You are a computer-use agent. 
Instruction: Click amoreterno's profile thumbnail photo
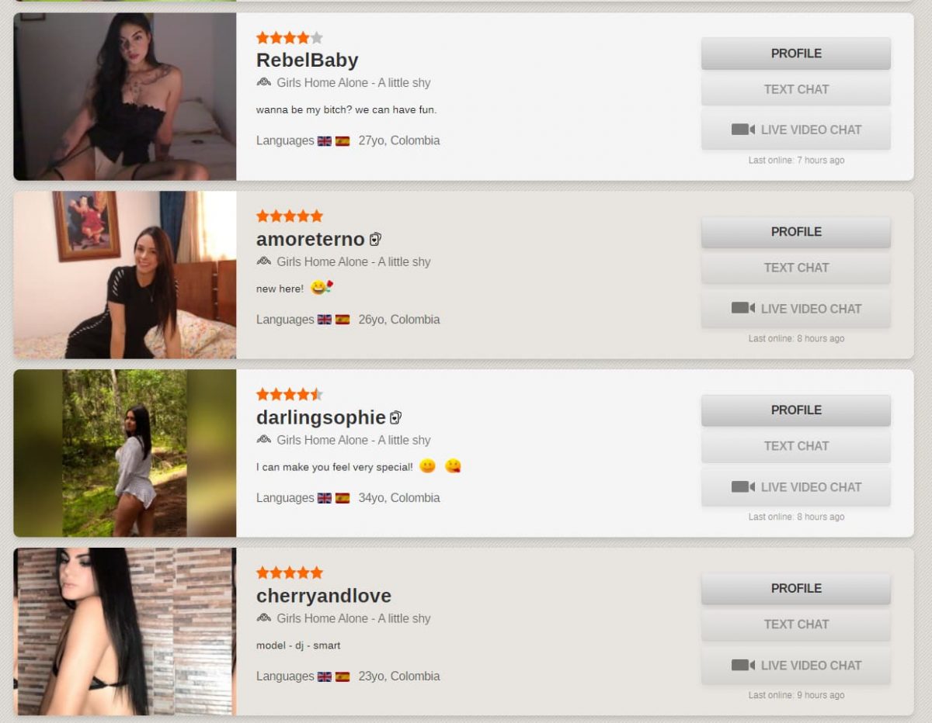point(125,275)
